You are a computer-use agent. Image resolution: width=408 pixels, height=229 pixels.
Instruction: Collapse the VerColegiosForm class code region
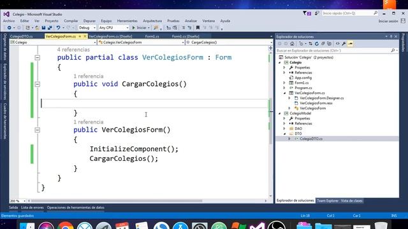point(38,58)
